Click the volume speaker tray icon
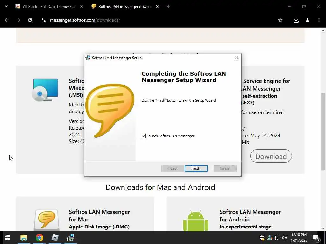The width and height of the screenshot is (326, 244). 285,238
